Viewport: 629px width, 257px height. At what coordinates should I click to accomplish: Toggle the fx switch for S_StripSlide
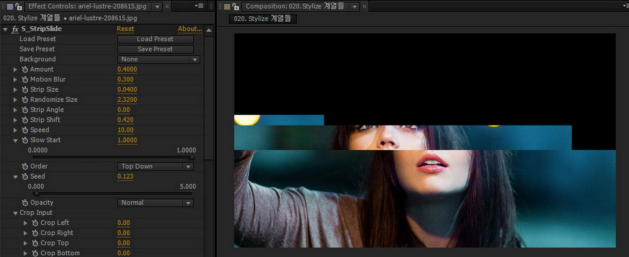15,29
